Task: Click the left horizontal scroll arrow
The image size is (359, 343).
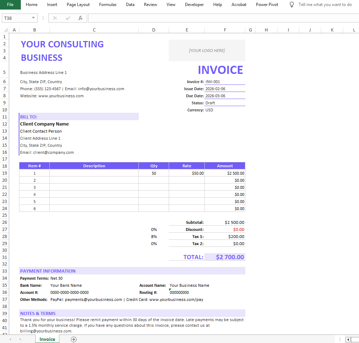Action: [347, 339]
